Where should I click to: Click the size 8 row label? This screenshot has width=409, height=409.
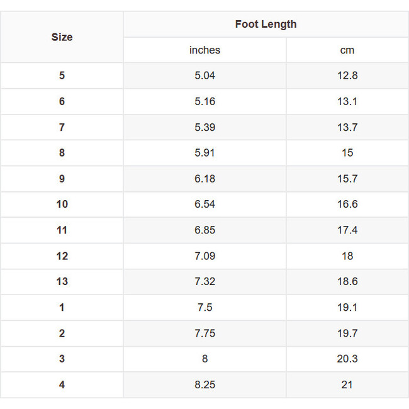click(x=62, y=153)
